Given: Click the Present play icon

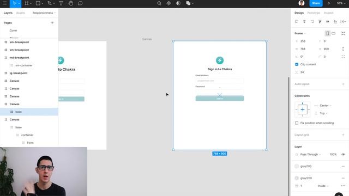Looking at the screenshot, I should 329,3.
